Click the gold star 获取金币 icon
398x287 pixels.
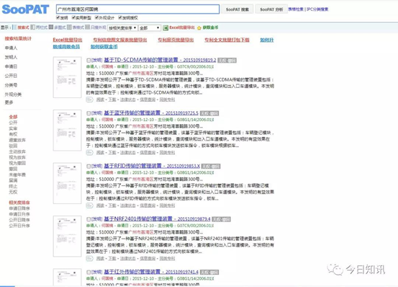[x=199, y=27]
